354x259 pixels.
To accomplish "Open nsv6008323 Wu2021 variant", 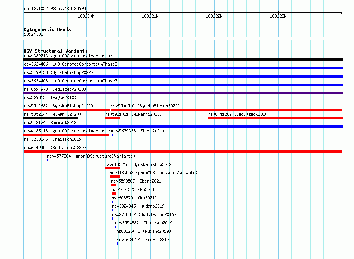I will pyautogui.click(x=134, y=189).
